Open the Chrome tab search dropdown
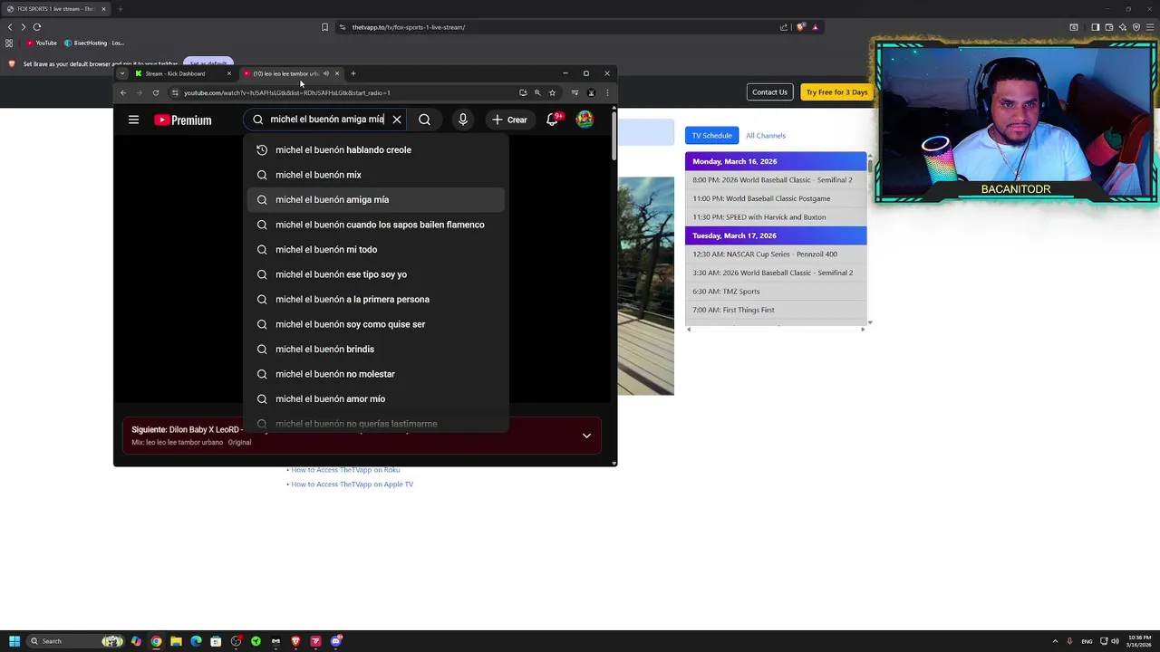 click(122, 73)
